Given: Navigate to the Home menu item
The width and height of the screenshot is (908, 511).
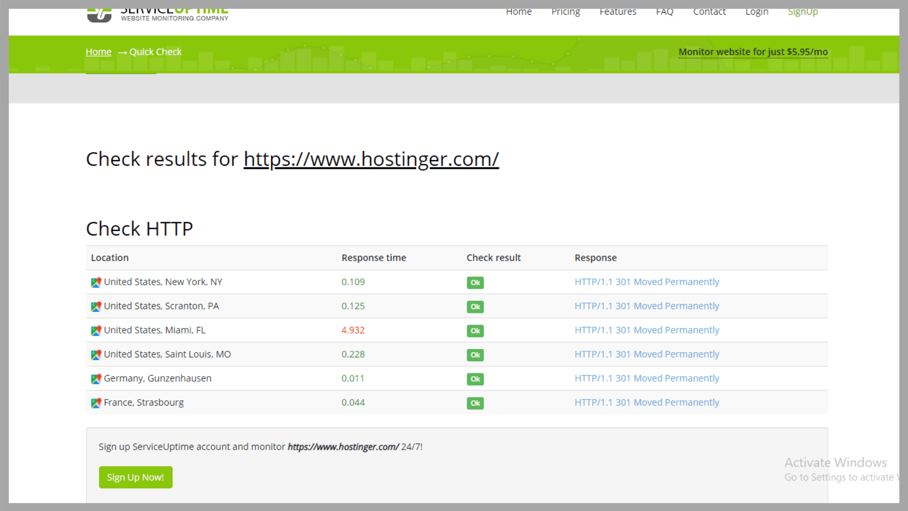Looking at the screenshot, I should [x=519, y=11].
